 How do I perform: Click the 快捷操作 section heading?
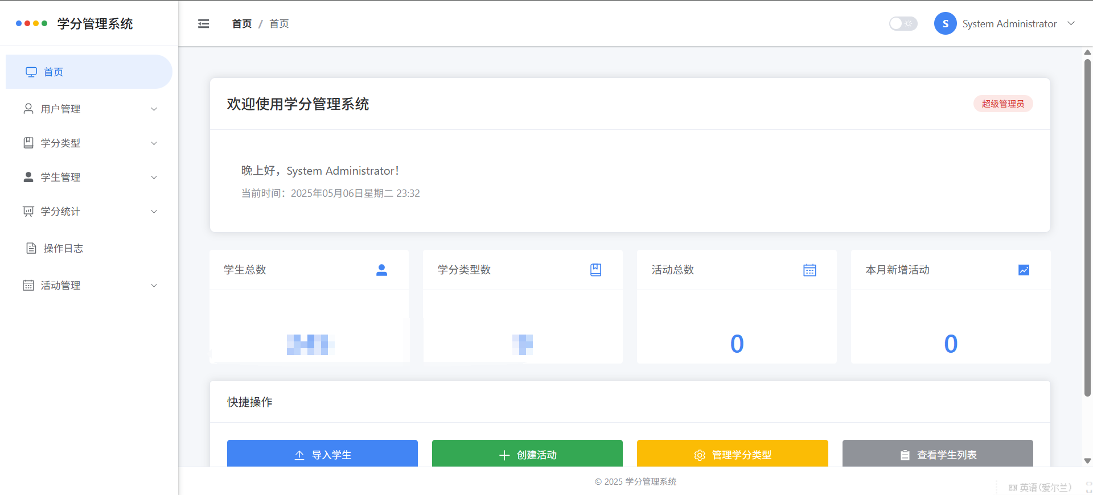249,402
